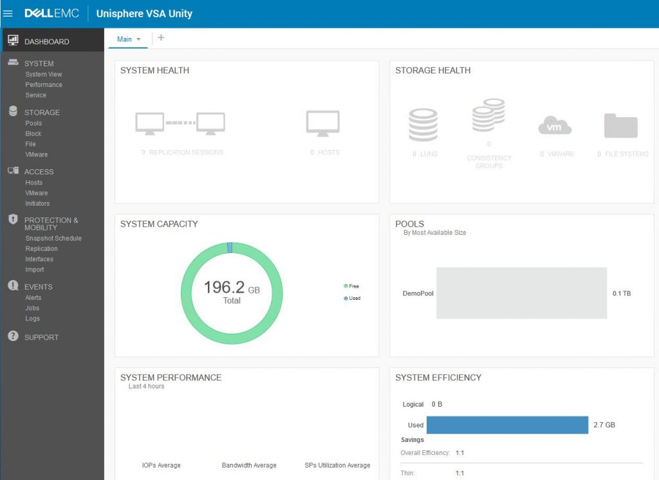Viewport: 659px width, 480px height.
Task: Open VMware under Access
Action: click(37, 193)
